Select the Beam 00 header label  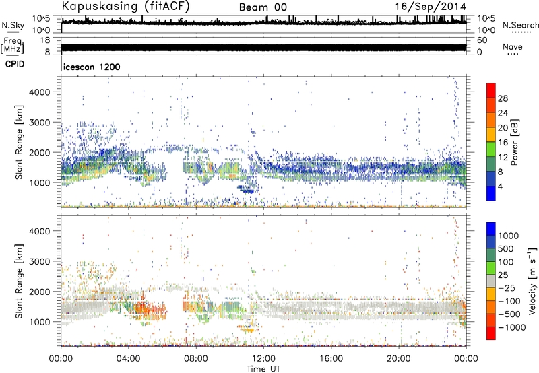[x=263, y=7]
